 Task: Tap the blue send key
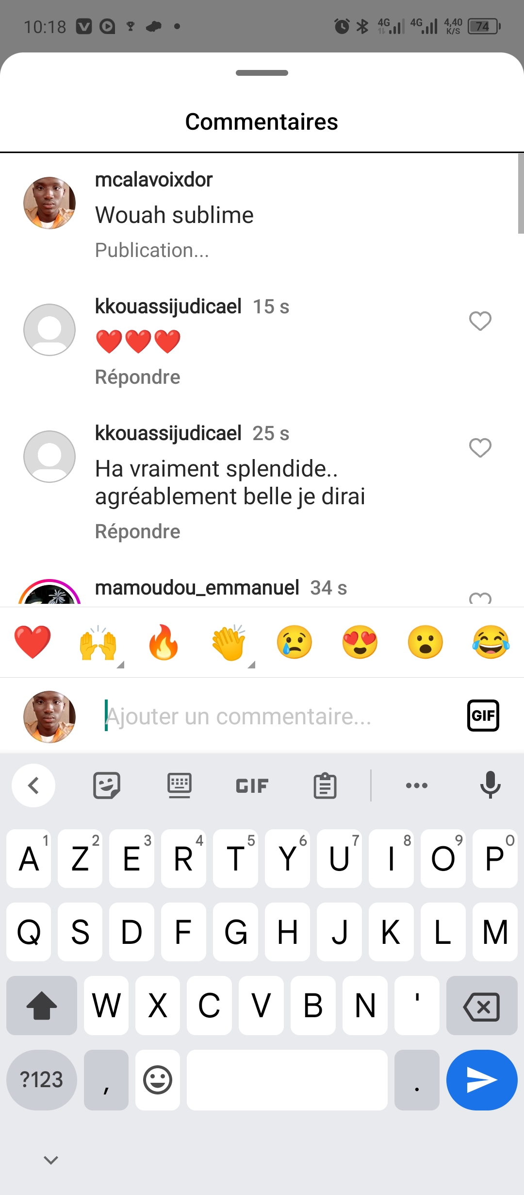482,1080
